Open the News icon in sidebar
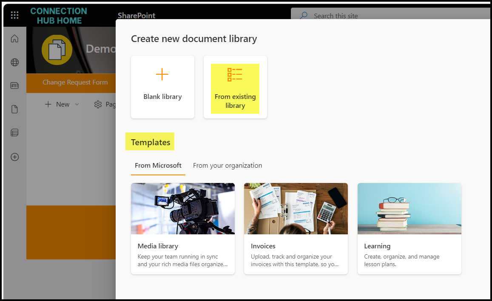 coord(14,86)
